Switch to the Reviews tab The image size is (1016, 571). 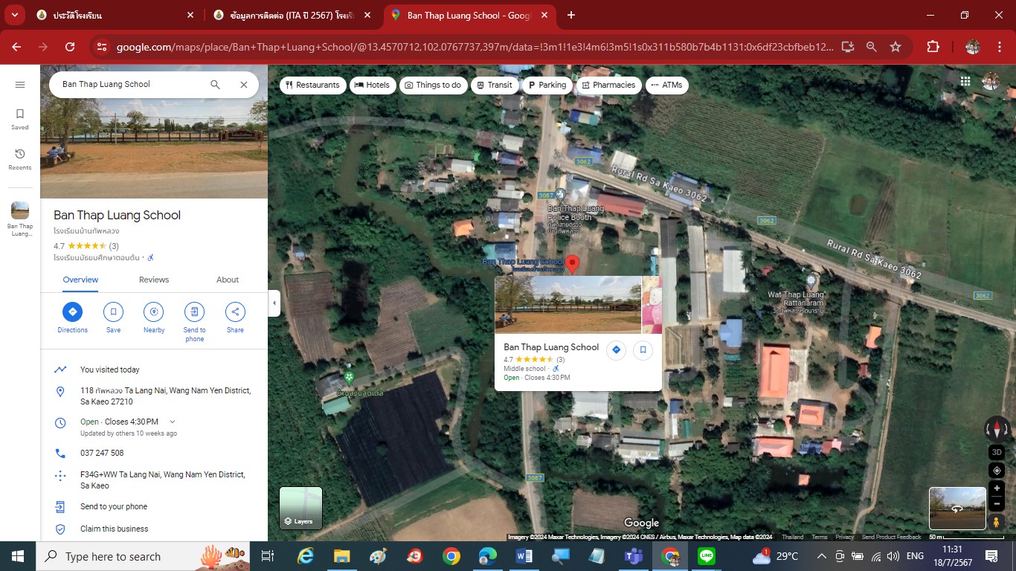click(154, 280)
